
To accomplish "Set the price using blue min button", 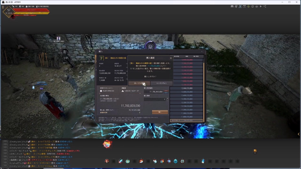I will click(x=166, y=93).
